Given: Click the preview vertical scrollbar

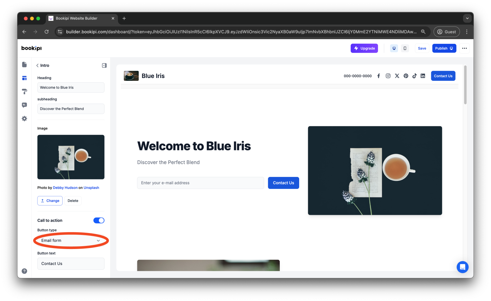Looking at the screenshot, I should (465, 85).
